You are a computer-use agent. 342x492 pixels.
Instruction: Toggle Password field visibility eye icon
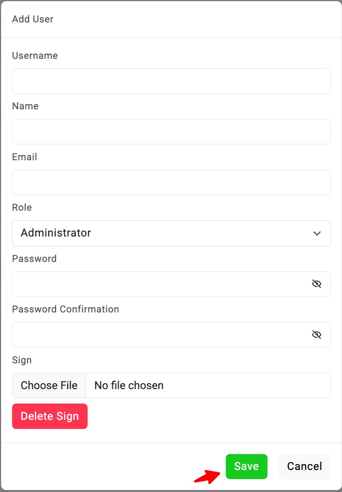coord(317,284)
